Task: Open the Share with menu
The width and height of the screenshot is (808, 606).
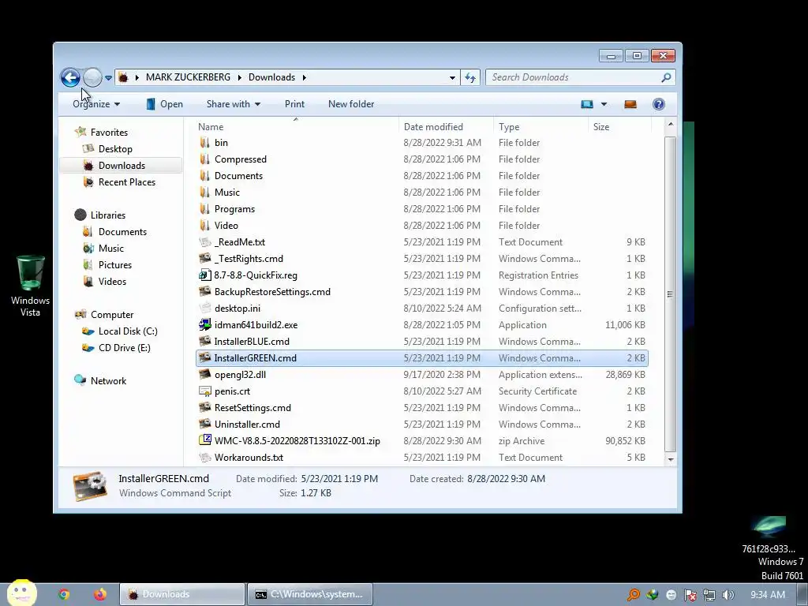Action: pos(234,104)
